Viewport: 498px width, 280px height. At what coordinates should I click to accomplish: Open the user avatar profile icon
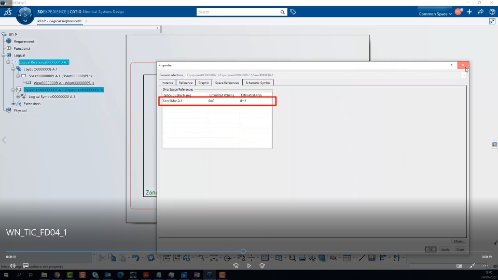click(x=458, y=12)
